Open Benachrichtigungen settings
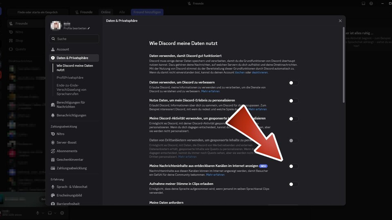Viewport: 392px width, 220px height. click(x=74, y=115)
